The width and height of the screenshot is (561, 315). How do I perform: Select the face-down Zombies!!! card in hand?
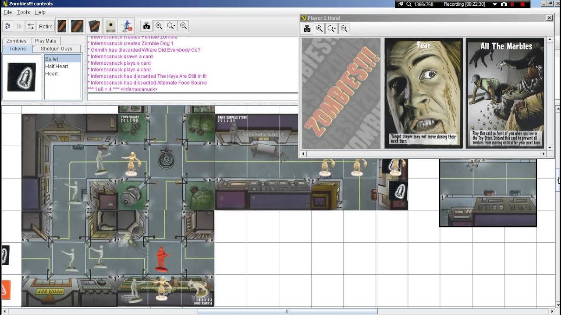(x=341, y=93)
